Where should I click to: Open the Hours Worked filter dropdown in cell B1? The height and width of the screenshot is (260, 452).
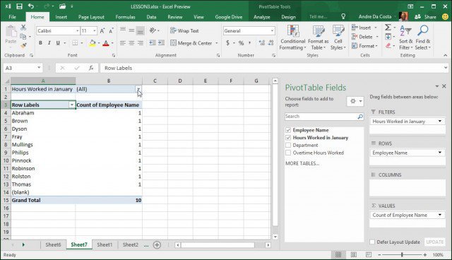point(138,89)
